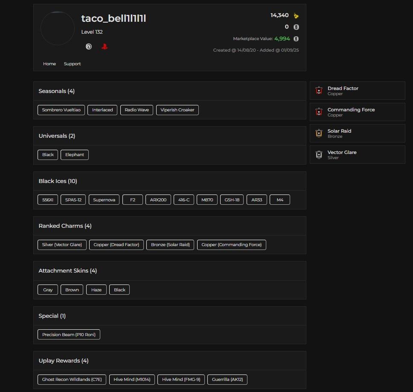Click the Black attachment skin tag
The height and width of the screenshot is (392, 413).
119,290
